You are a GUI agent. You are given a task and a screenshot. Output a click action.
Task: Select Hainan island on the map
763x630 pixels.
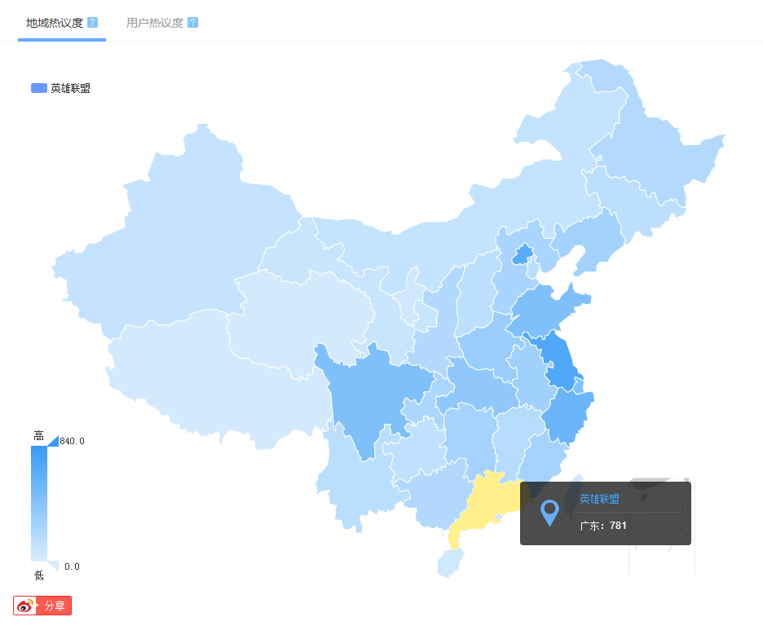pyautogui.click(x=448, y=563)
